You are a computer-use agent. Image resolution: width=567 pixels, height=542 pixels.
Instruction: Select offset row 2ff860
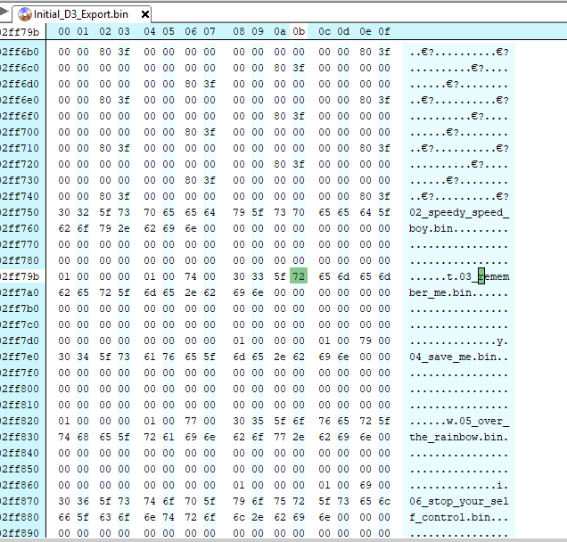21,485
